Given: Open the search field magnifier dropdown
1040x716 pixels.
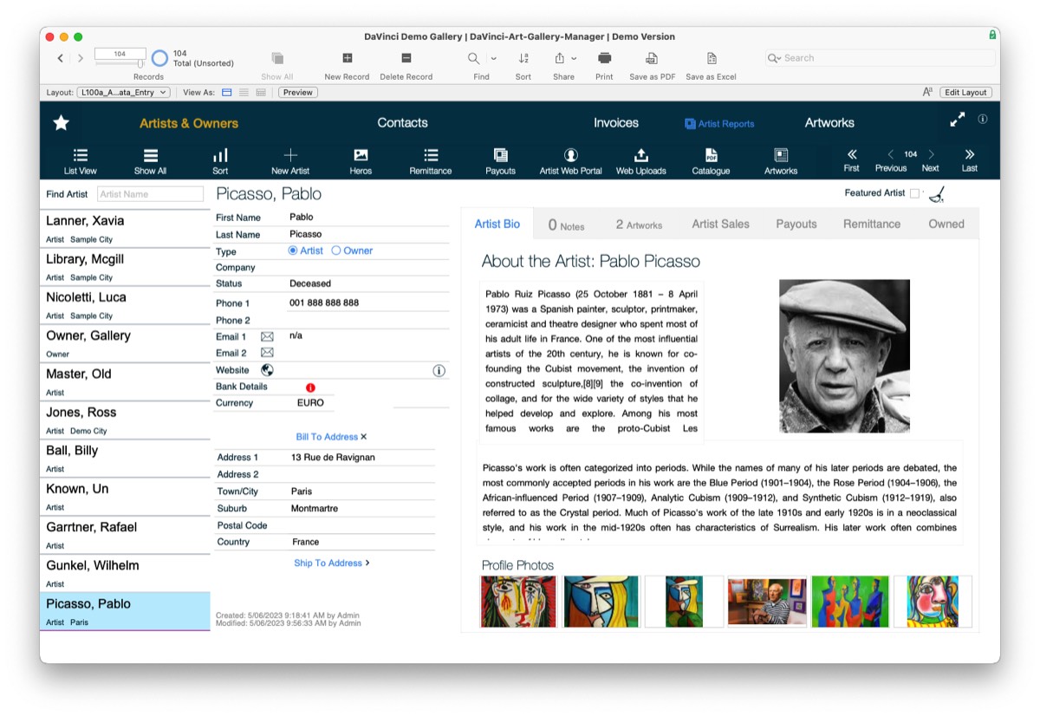Looking at the screenshot, I should pyautogui.click(x=775, y=58).
